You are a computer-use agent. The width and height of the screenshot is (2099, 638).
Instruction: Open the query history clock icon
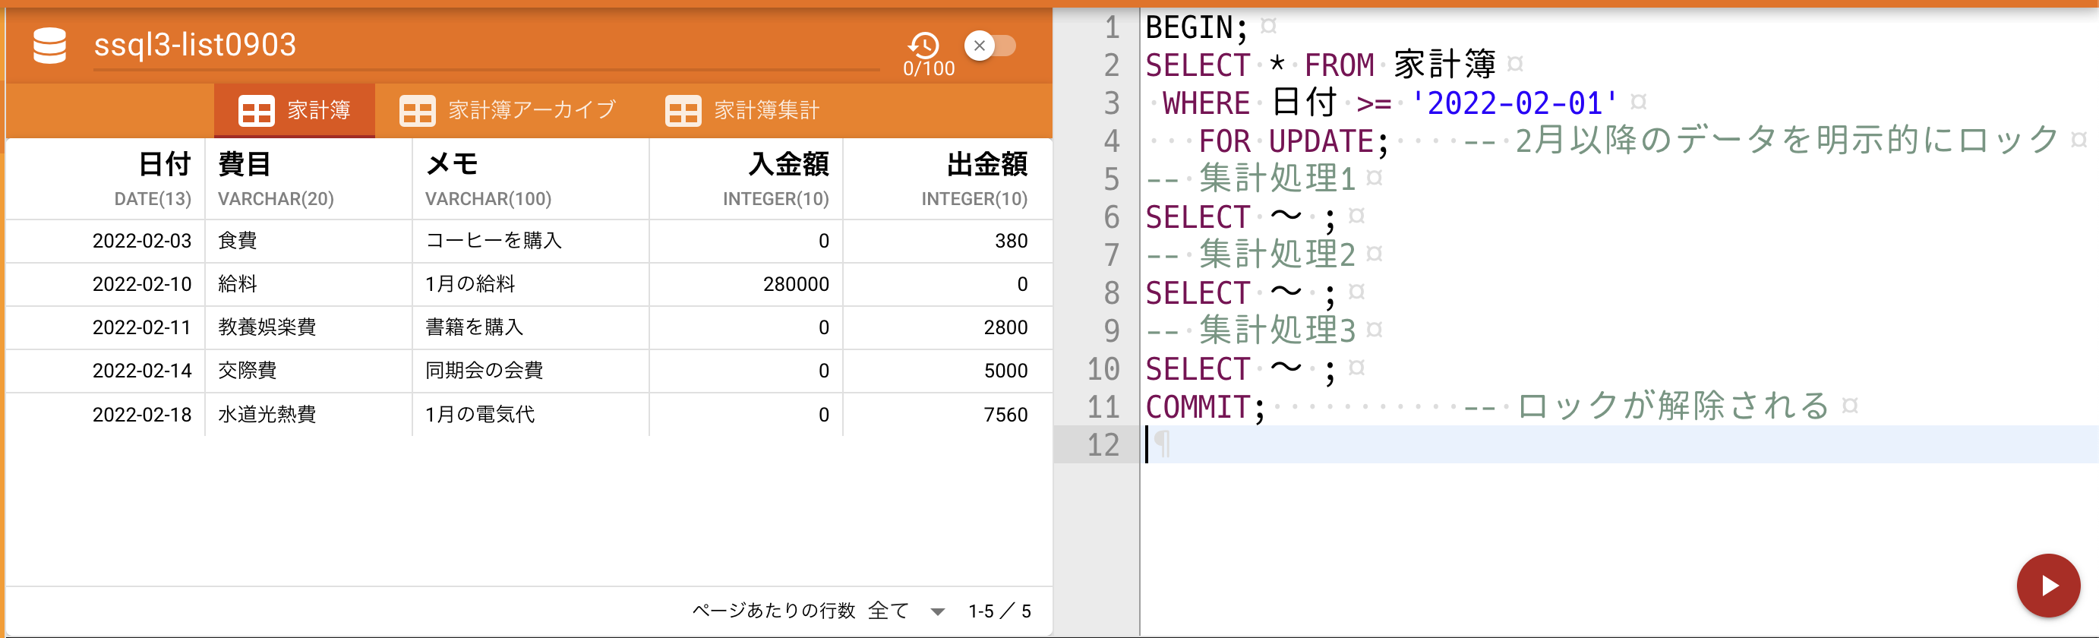coord(924,44)
